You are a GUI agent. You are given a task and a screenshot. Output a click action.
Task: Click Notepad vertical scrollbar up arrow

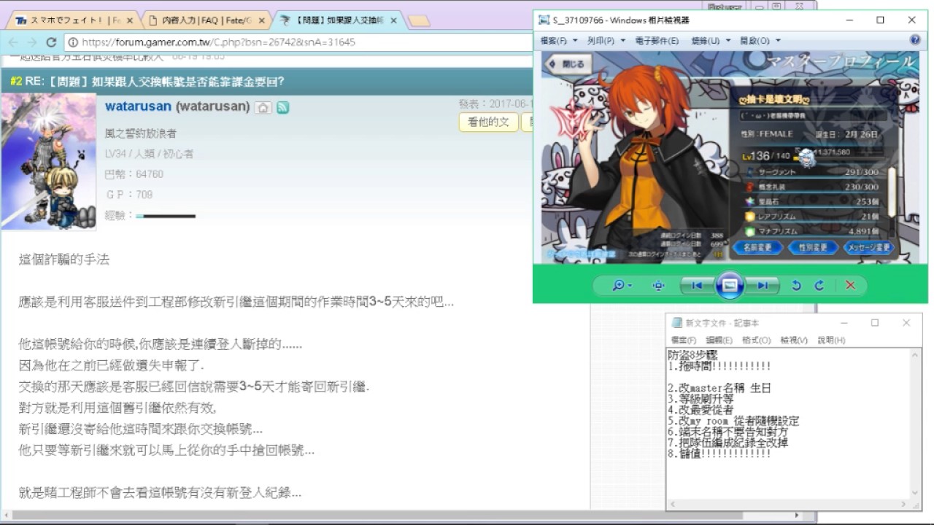point(916,355)
